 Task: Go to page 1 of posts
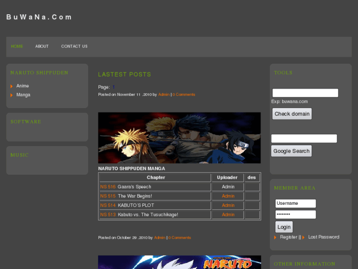click(x=113, y=87)
